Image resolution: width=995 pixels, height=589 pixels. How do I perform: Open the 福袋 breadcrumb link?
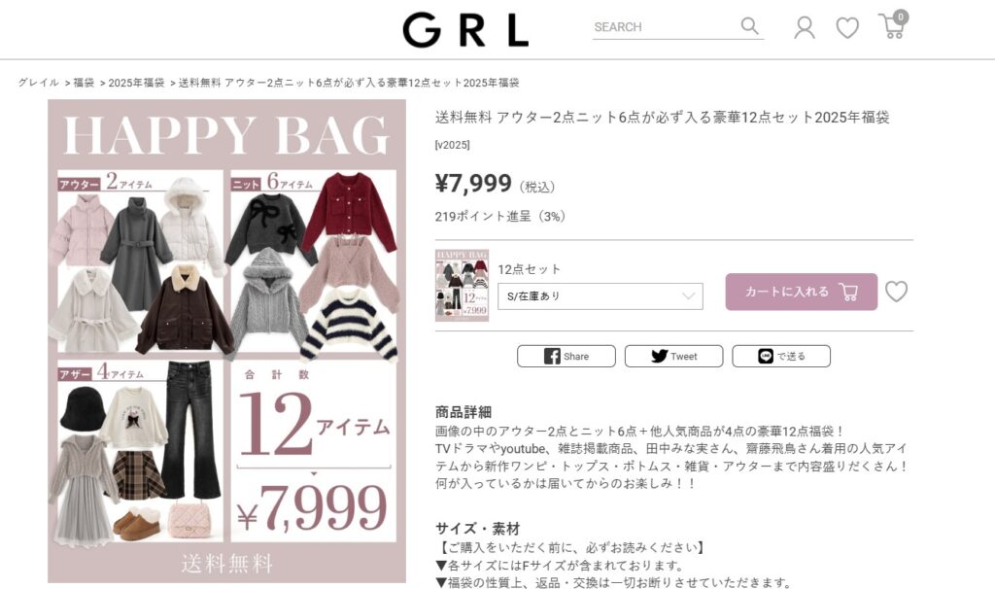[x=84, y=83]
